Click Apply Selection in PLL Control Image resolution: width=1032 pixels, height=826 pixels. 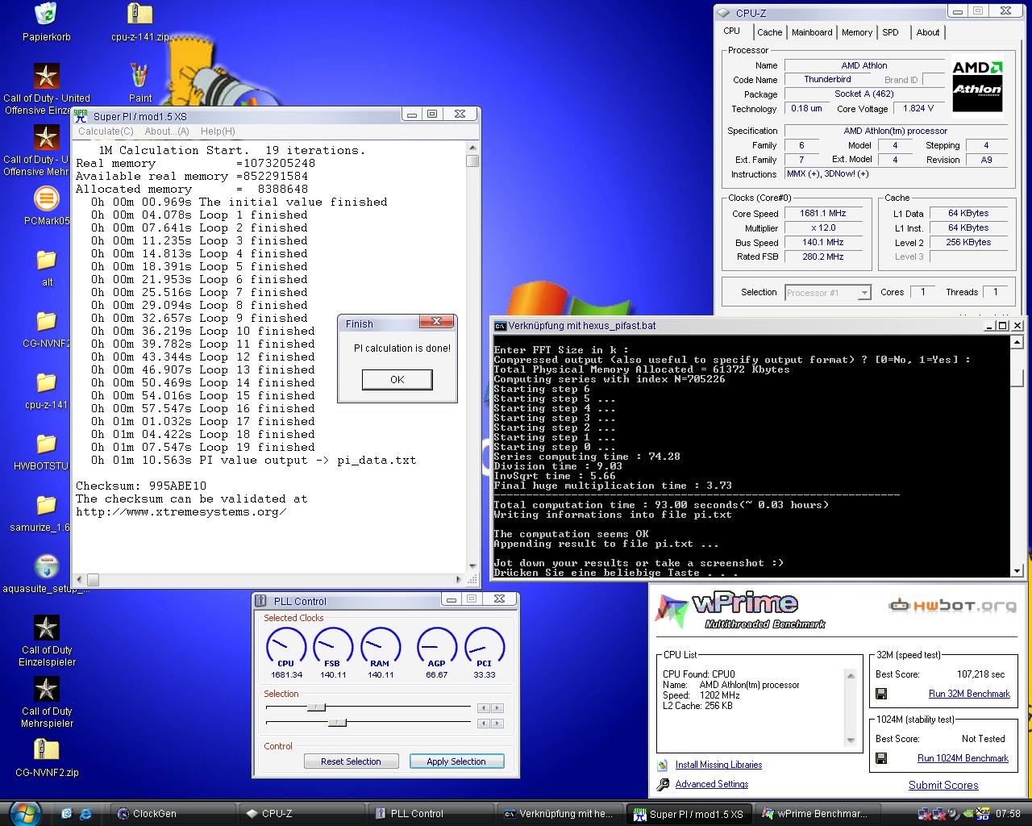pyautogui.click(x=456, y=761)
